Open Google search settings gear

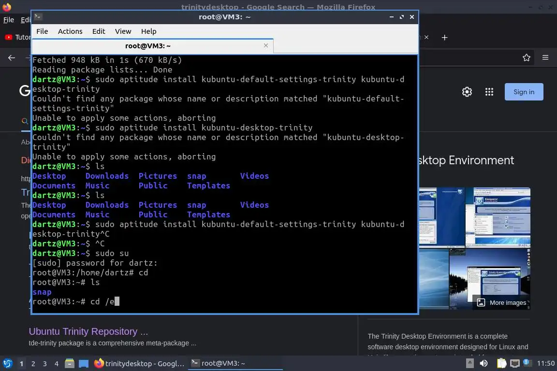tap(467, 92)
